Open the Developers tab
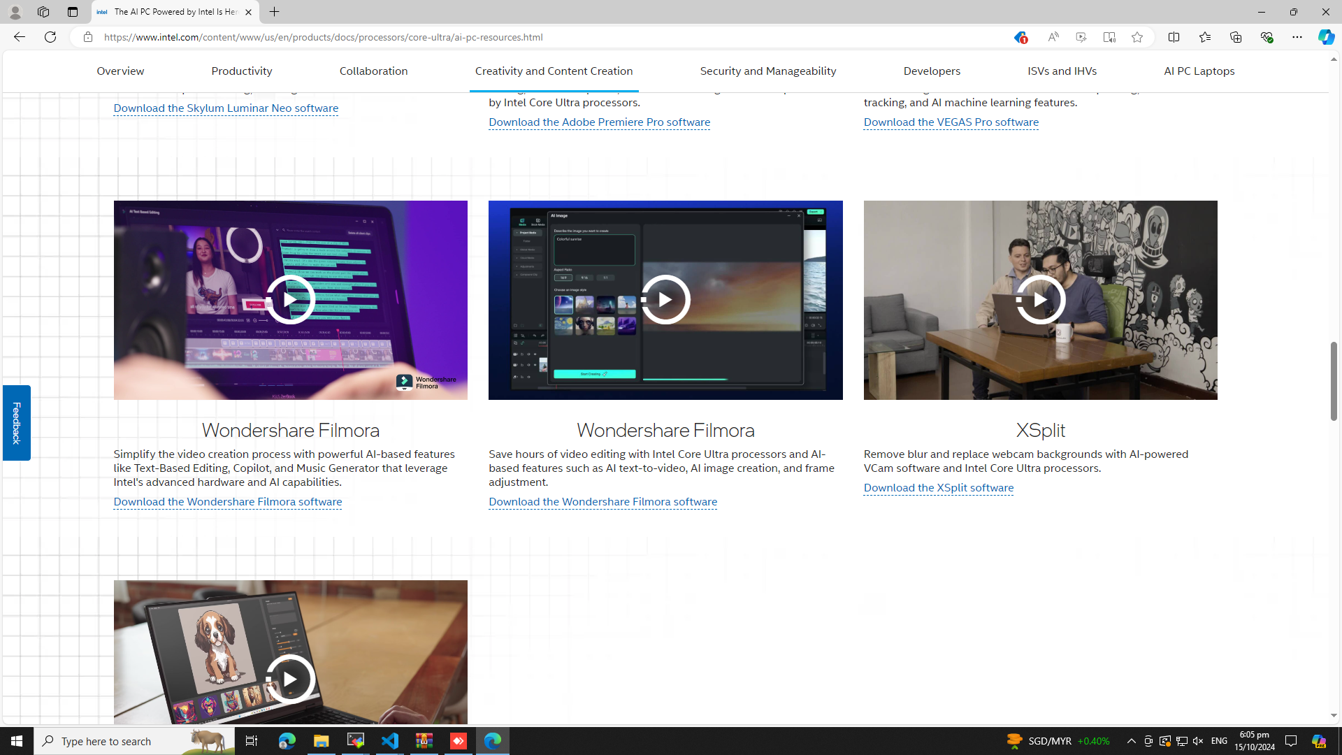 point(932,71)
